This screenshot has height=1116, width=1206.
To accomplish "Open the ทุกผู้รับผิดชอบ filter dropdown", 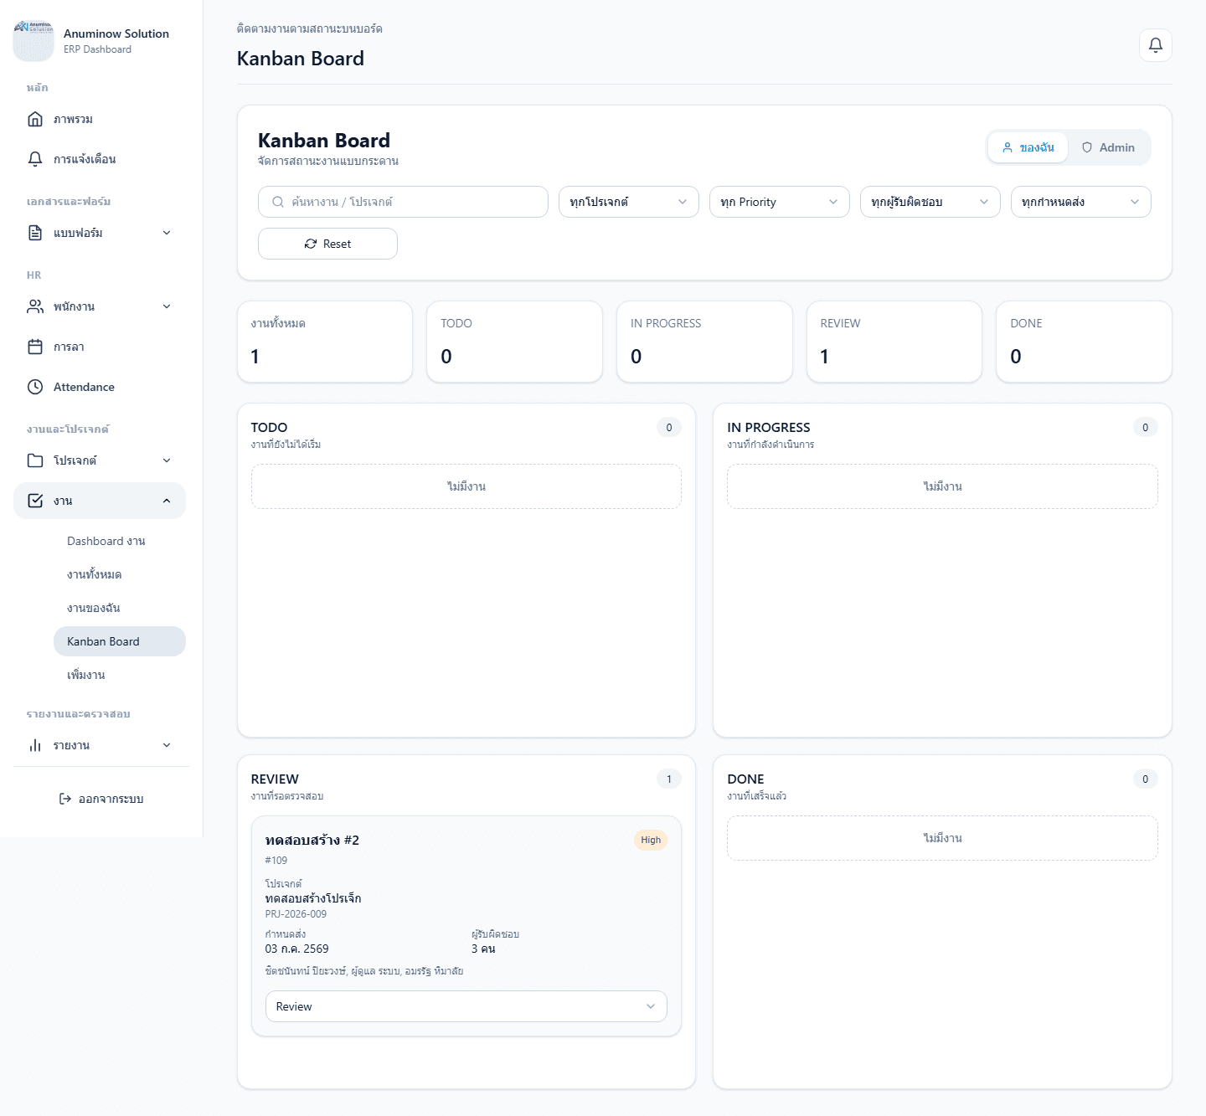I will 930,202.
